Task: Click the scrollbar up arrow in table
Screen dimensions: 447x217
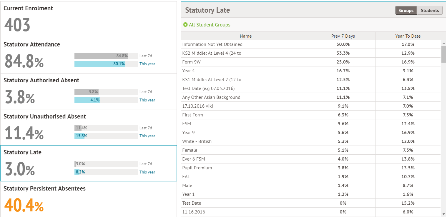Action: [x=443, y=43]
